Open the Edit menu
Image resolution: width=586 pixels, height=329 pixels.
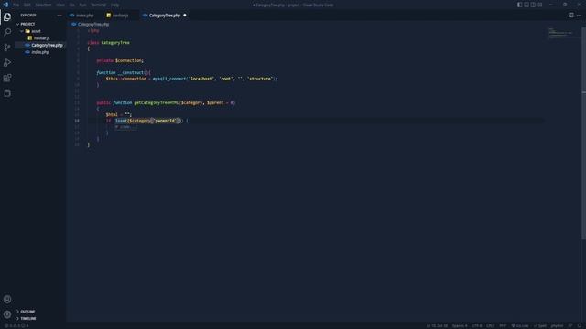point(27,5)
